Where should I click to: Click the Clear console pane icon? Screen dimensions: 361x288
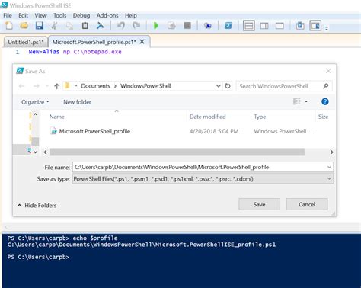click(101, 26)
